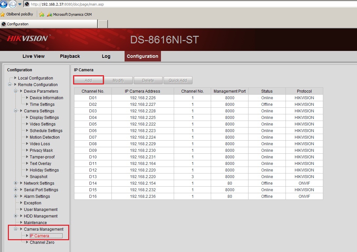This screenshot has height=252, width=357.
Task: Collapse the Camera Settings tree node
Action: [x=16, y=111]
